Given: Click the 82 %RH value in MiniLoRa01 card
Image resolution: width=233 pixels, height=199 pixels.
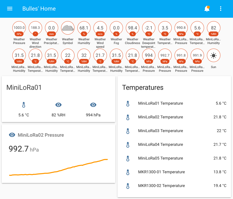Looking at the screenshot, I should pos(58,115).
